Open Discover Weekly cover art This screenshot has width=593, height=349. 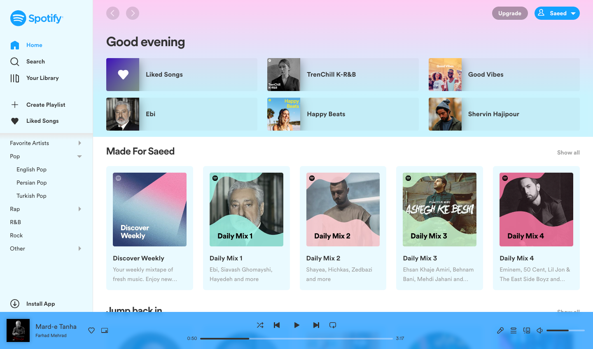(149, 209)
